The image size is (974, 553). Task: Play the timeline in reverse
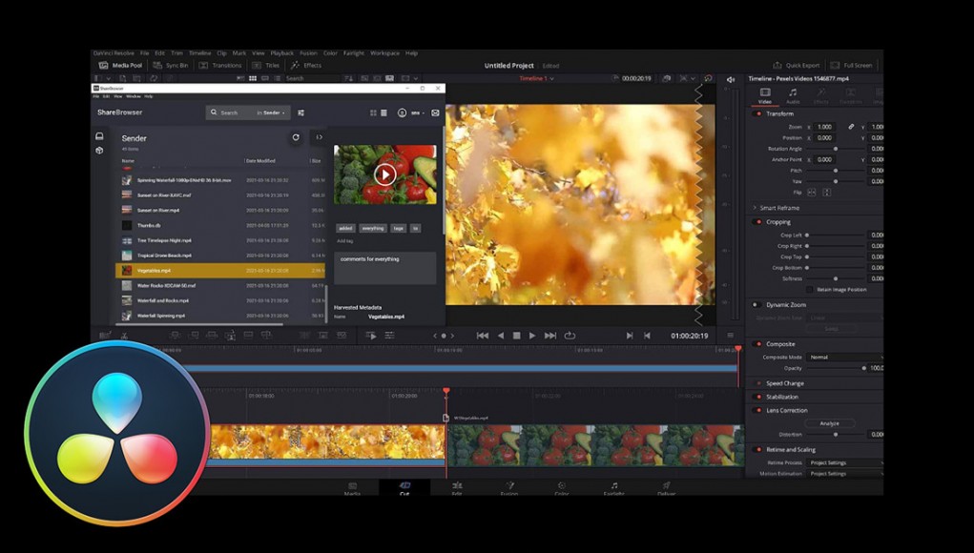(x=501, y=336)
